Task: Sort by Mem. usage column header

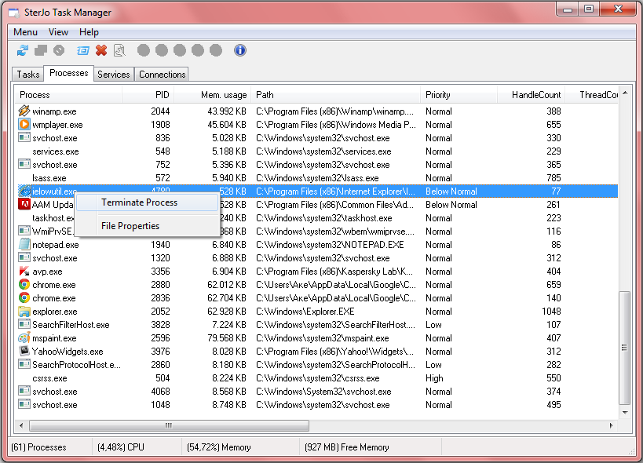Action: [x=213, y=95]
